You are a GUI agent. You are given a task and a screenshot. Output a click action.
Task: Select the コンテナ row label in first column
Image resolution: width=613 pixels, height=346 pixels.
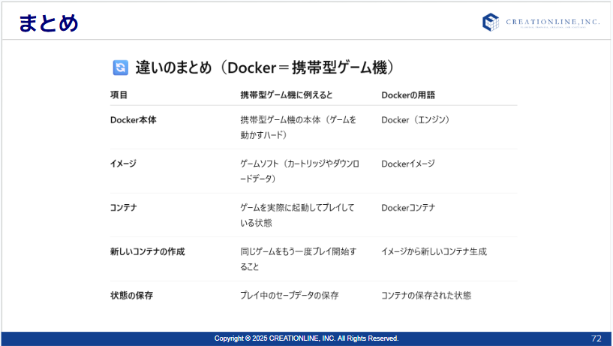[123, 207]
